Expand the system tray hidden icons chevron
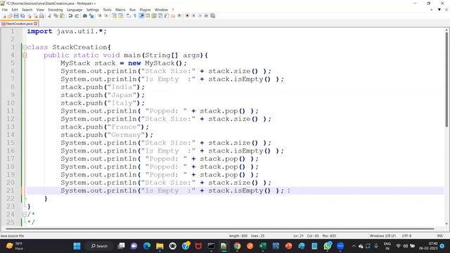Viewport: 450px width, 253px height. point(354,246)
